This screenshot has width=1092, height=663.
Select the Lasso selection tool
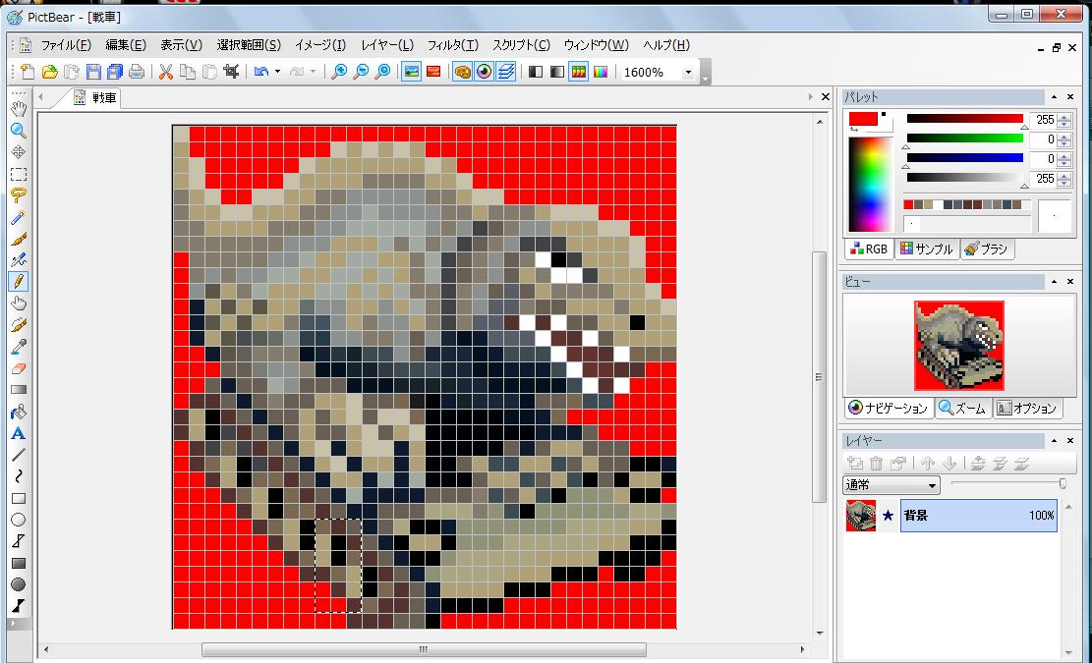click(19, 195)
